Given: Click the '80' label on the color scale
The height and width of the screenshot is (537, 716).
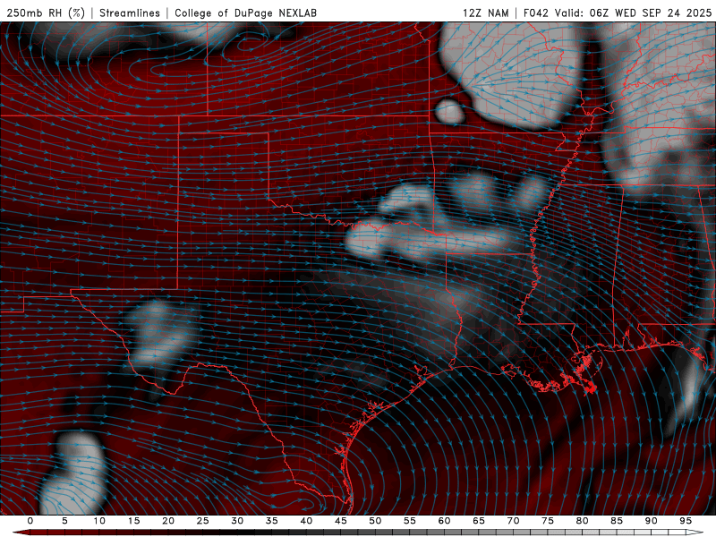Looking at the screenshot, I should tap(582, 521).
